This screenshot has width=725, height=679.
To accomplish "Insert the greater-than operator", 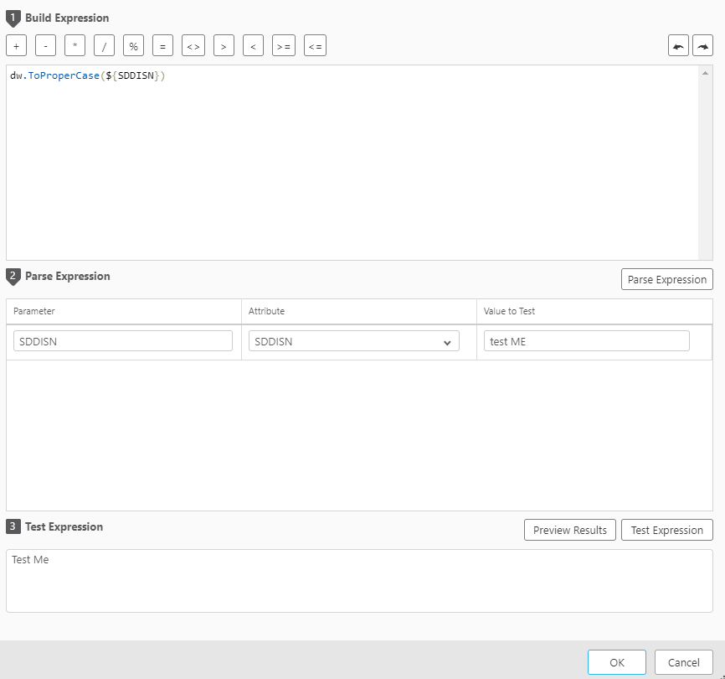I will pos(224,45).
